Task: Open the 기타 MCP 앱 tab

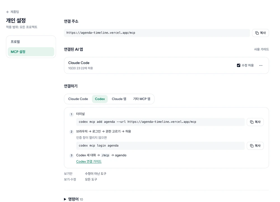Action: click(142, 99)
